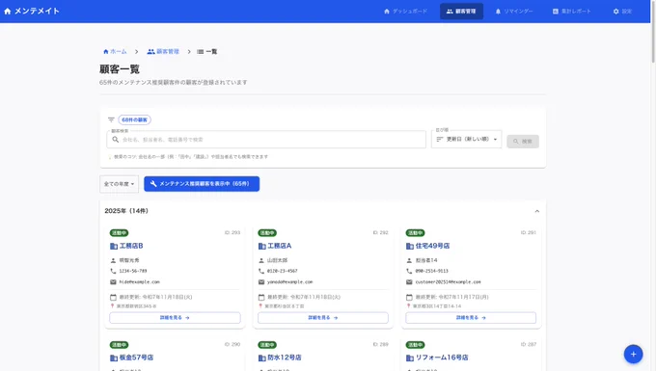Click the floating plus add customer button
The height and width of the screenshot is (371, 656).
tap(633, 354)
